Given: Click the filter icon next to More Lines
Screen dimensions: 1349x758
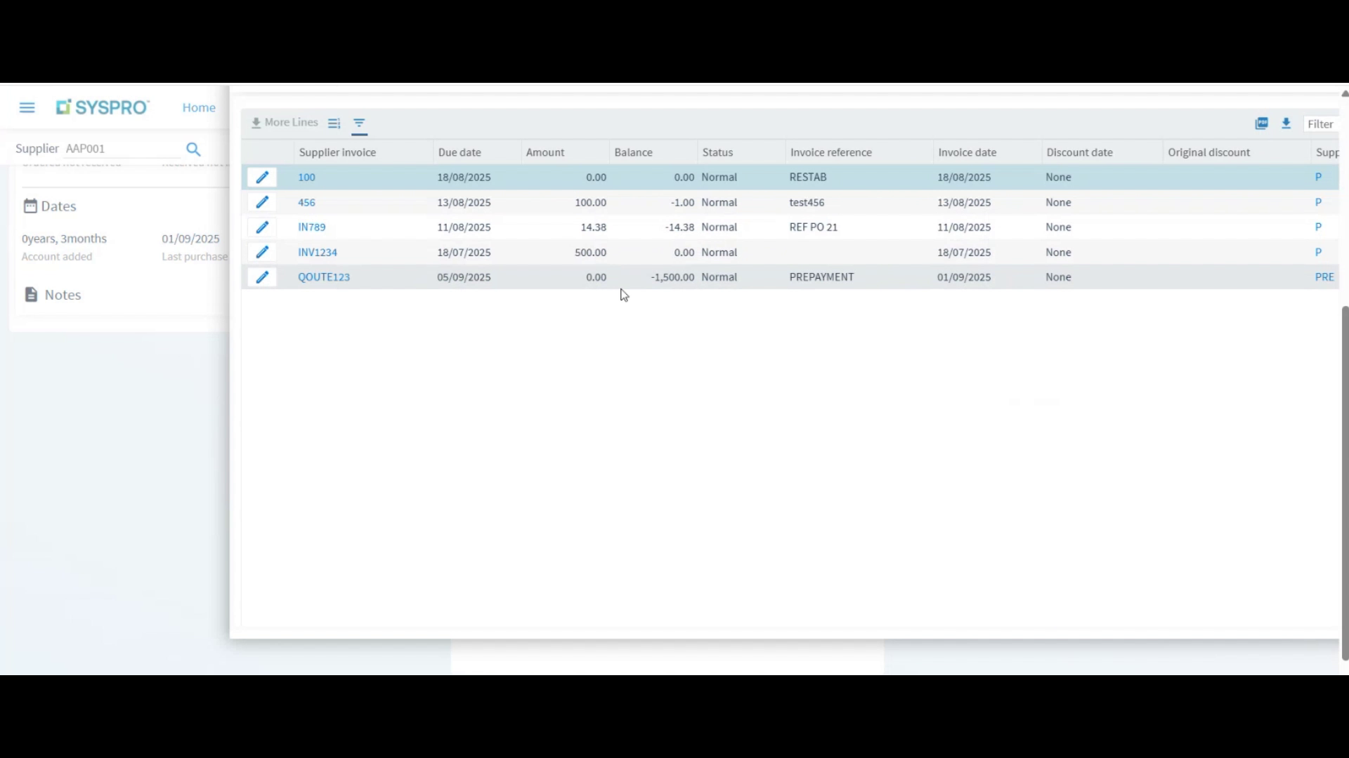Looking at the screenshot, I should coord(360,124).
